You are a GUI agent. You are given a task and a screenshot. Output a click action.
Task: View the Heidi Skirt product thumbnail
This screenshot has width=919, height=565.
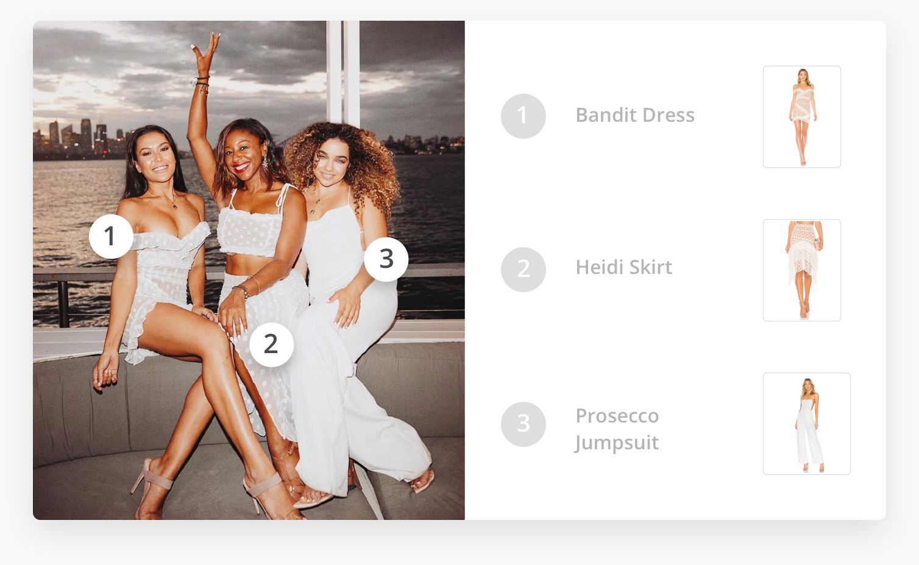tap(802, 270)
